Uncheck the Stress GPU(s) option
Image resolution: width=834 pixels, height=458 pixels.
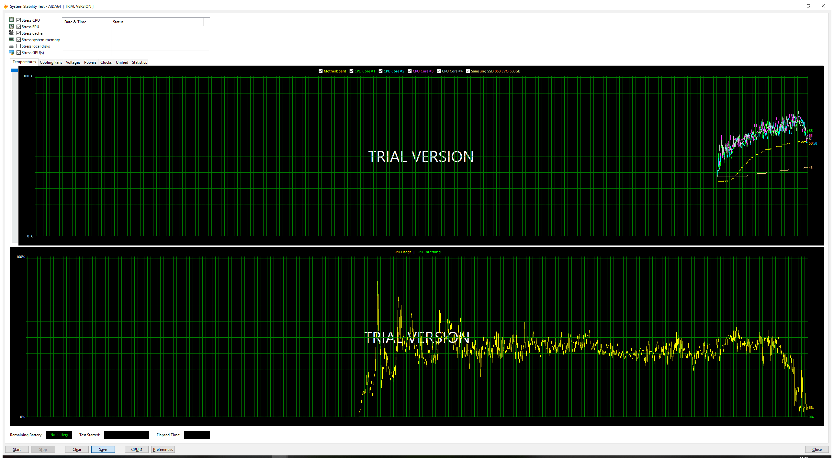[x=19, y=53]
